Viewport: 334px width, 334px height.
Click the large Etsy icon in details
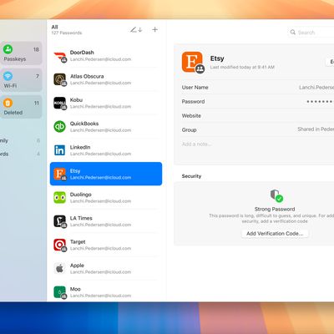(x=193, y=62)
